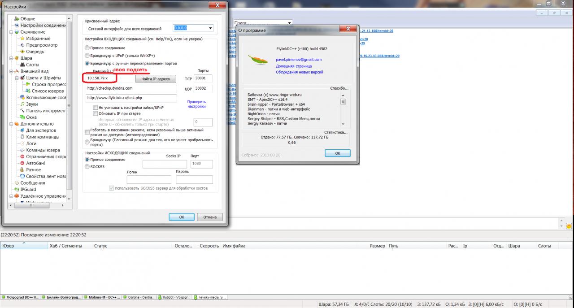Collapse the Удалённое управление tree node
Screen dimensions: 574x308
(11, 196)
